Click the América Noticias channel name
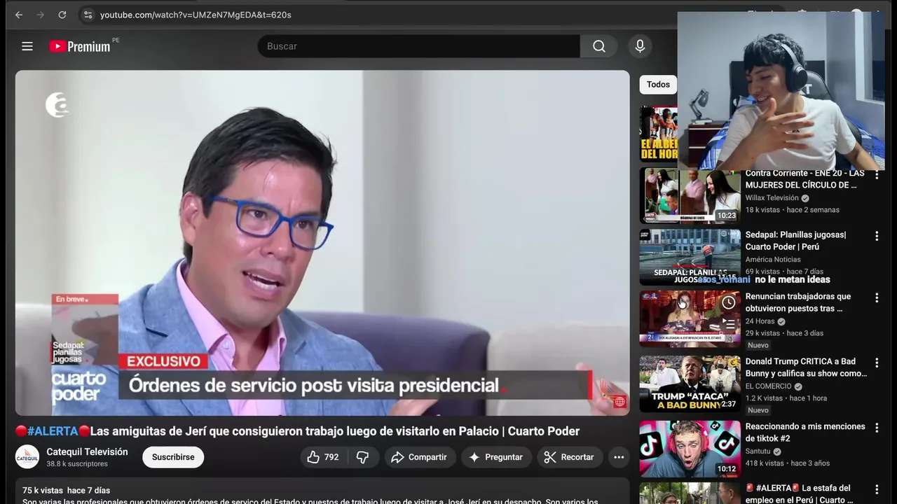Image resolution: width=897 pixels, height=504 pixels. [772, 260]
